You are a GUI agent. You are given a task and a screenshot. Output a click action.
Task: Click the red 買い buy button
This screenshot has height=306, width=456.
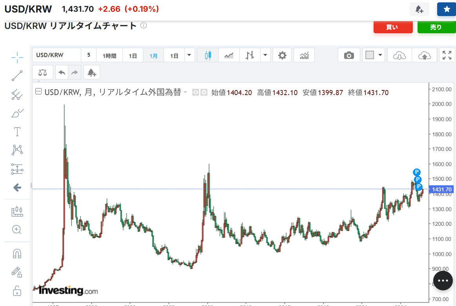[393, 27]
